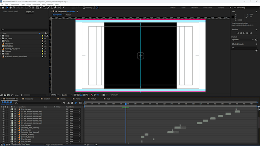Select the Puppet Pin tool
The height and width of the screenshot is (146, 260).
[x=64, y=8]
